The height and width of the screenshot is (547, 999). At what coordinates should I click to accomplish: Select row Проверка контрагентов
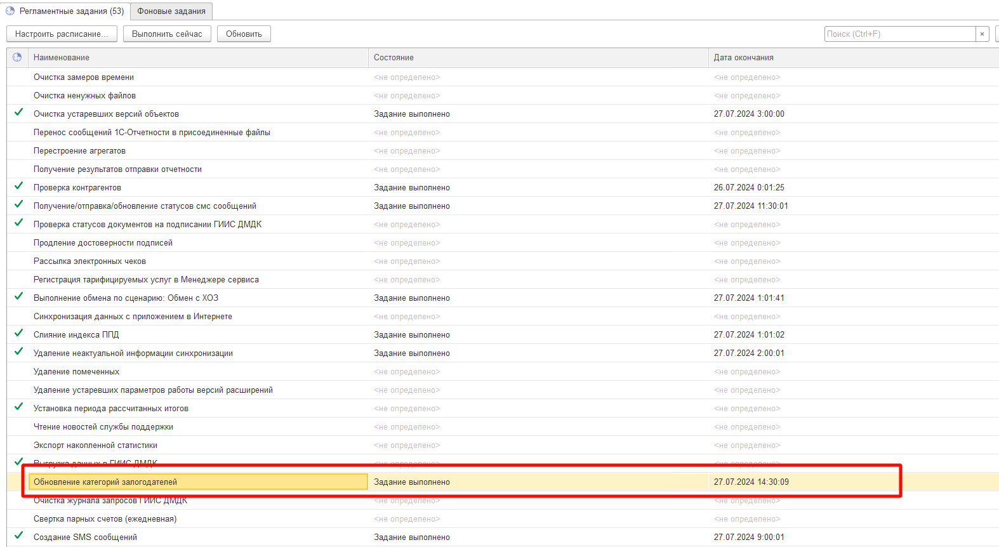pyautogui.click(x=503, y=187)
